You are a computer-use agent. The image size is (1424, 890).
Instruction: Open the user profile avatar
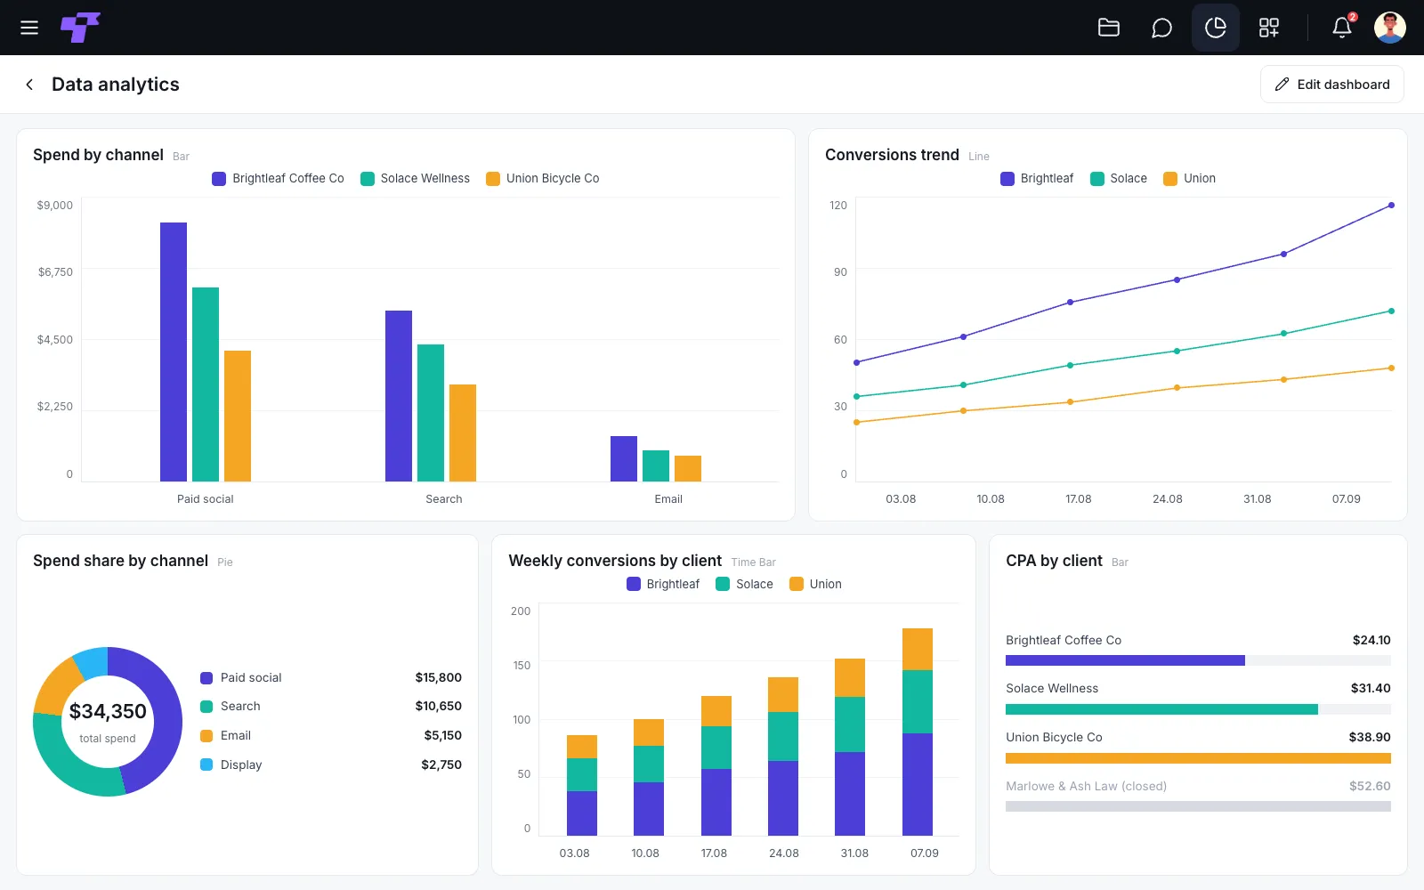tap(1390, 28)
